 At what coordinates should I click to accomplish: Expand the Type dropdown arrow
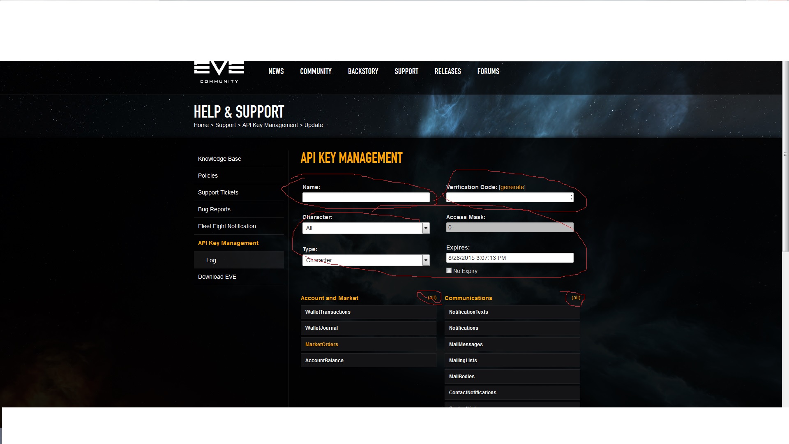coord(426,260)
